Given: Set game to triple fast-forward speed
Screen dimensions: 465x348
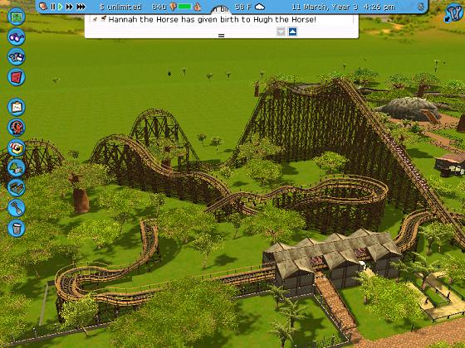Looking at the screenshot, I should [81, 7].
